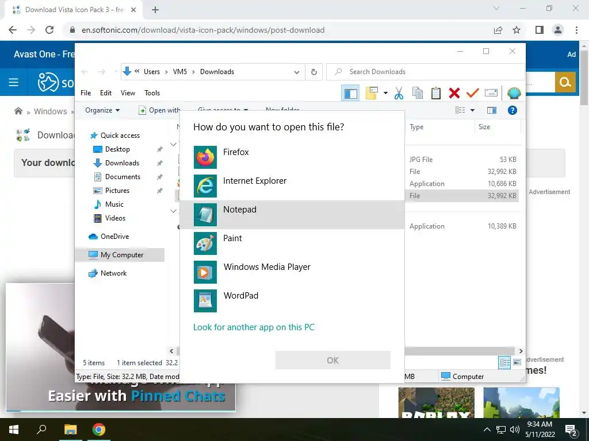Click horizontal scrollbar right arrow in Explorer

click(x=521, y=351)
